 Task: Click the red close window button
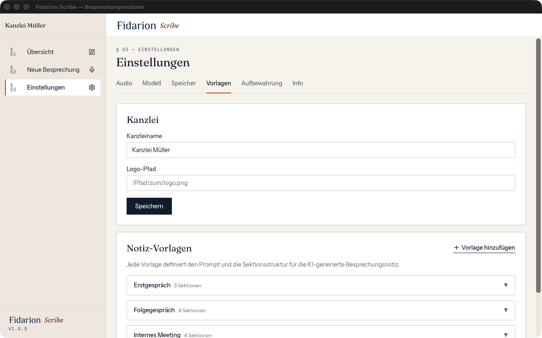[x=7, y=7]
